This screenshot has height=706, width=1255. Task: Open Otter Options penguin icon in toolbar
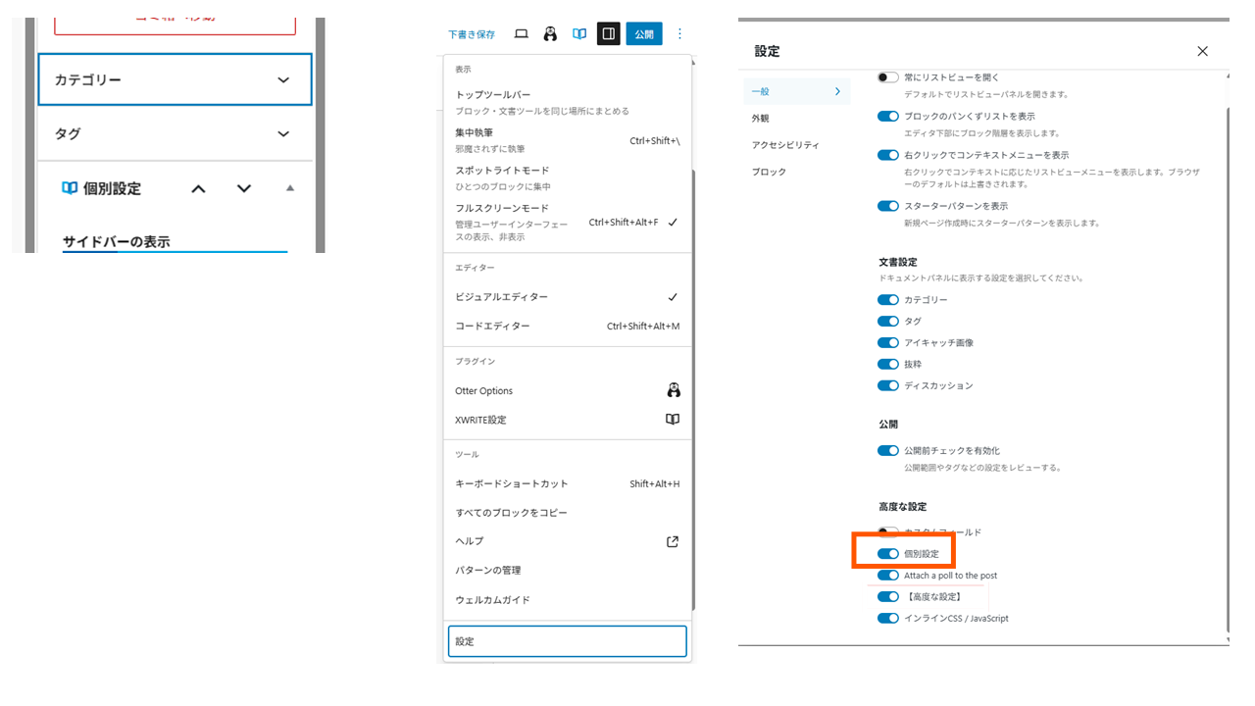550,34
